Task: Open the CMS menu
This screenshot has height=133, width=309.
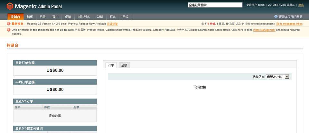Action: click(100, 17)
